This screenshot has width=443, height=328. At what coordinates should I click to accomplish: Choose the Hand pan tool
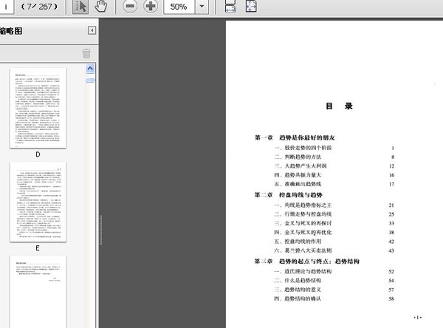102,7
